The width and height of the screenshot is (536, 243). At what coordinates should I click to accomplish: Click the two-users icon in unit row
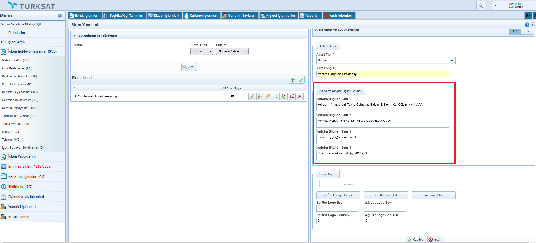coord(284,97)
